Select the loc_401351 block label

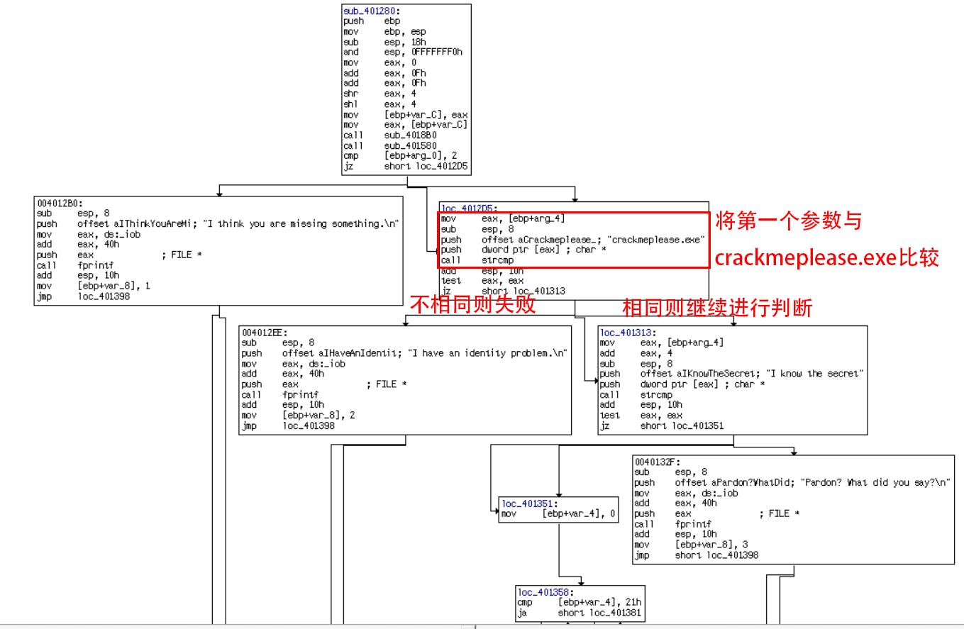[529, 503]
